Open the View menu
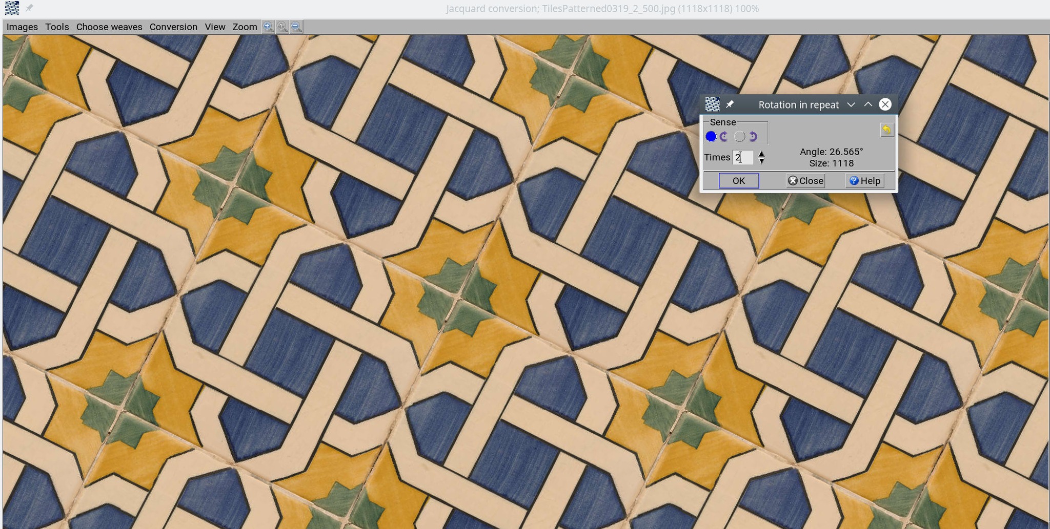1050x529 pixels. 215,27
